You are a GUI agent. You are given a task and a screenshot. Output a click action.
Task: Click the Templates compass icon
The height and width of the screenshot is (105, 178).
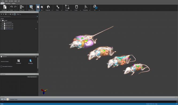click(x=86, y=7)
